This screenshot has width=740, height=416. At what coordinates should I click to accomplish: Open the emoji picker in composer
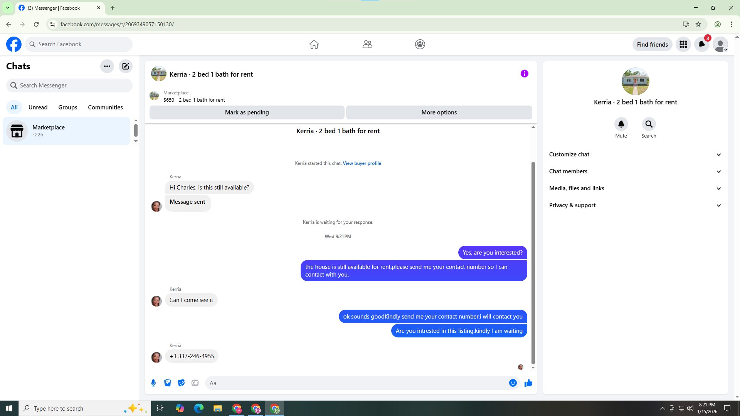[x=513, y=383]
